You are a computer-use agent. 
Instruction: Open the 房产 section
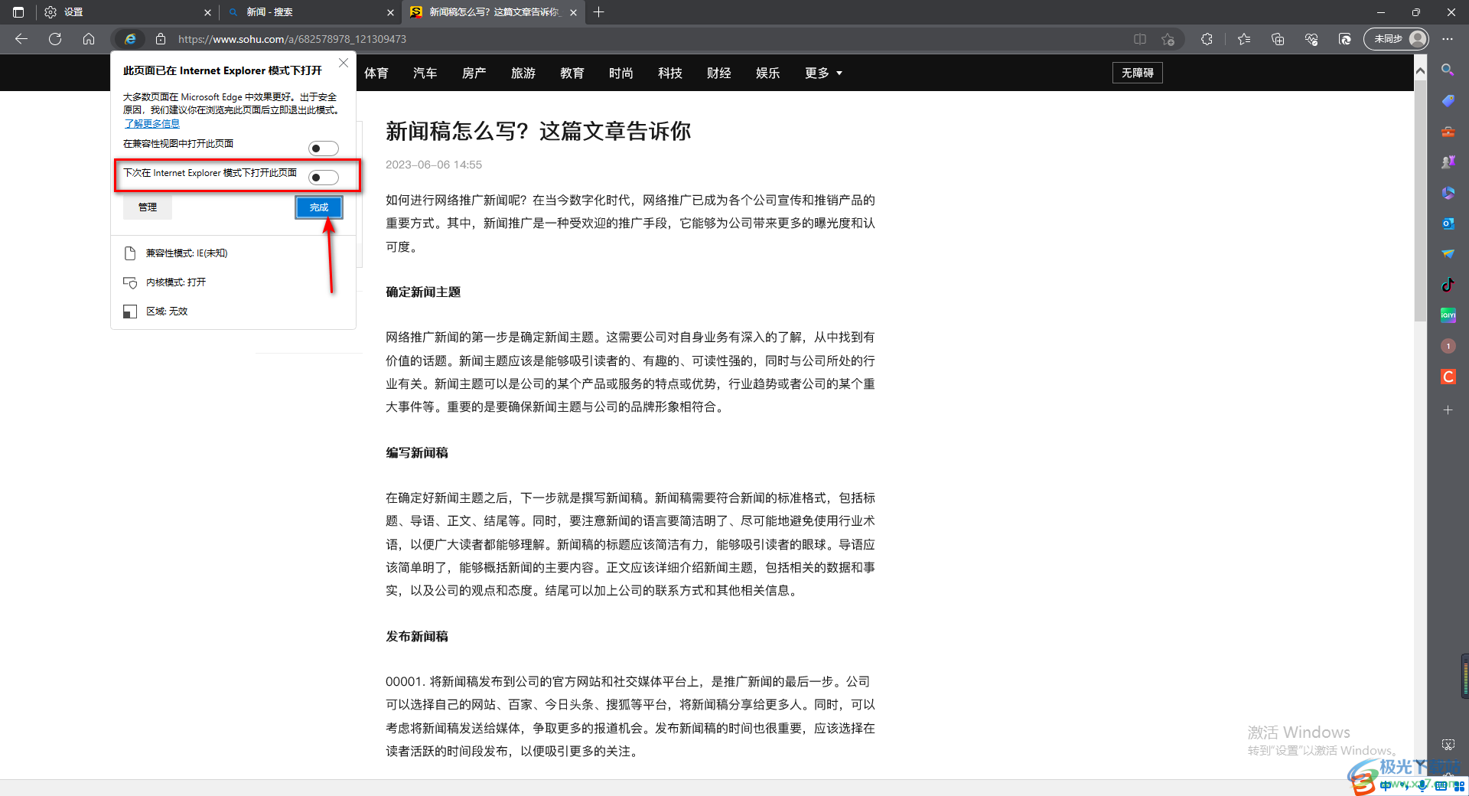[x=474, y=73]
